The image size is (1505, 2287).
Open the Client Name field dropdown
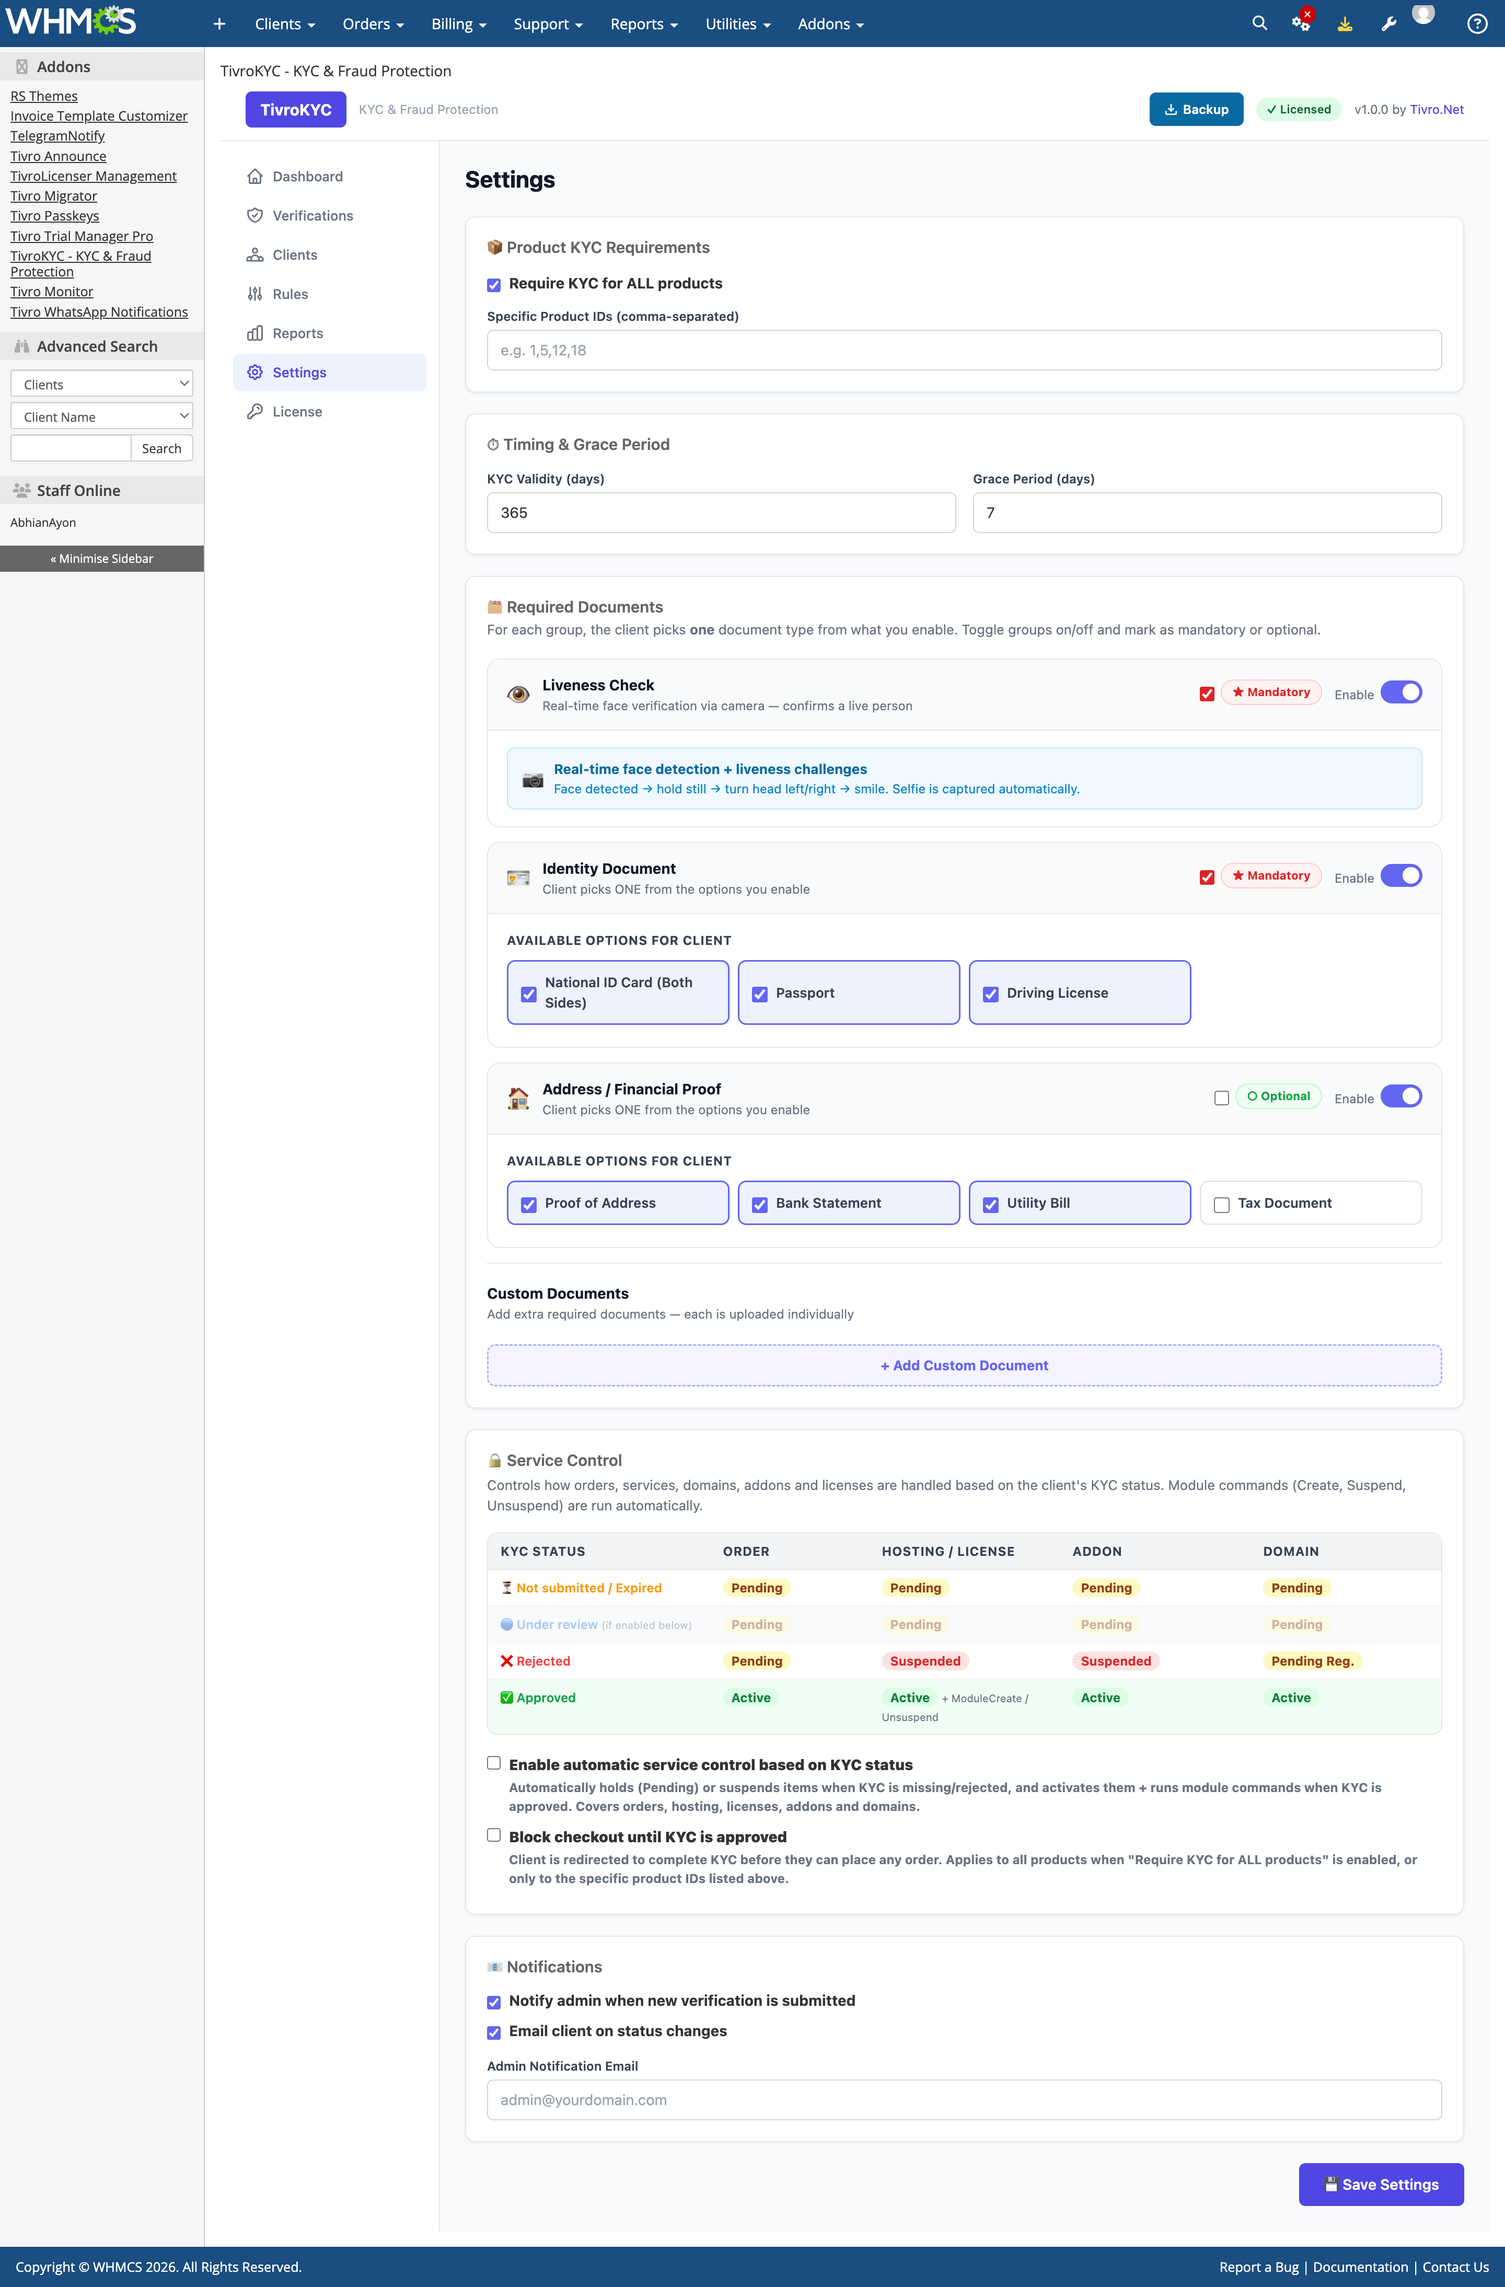101,416
